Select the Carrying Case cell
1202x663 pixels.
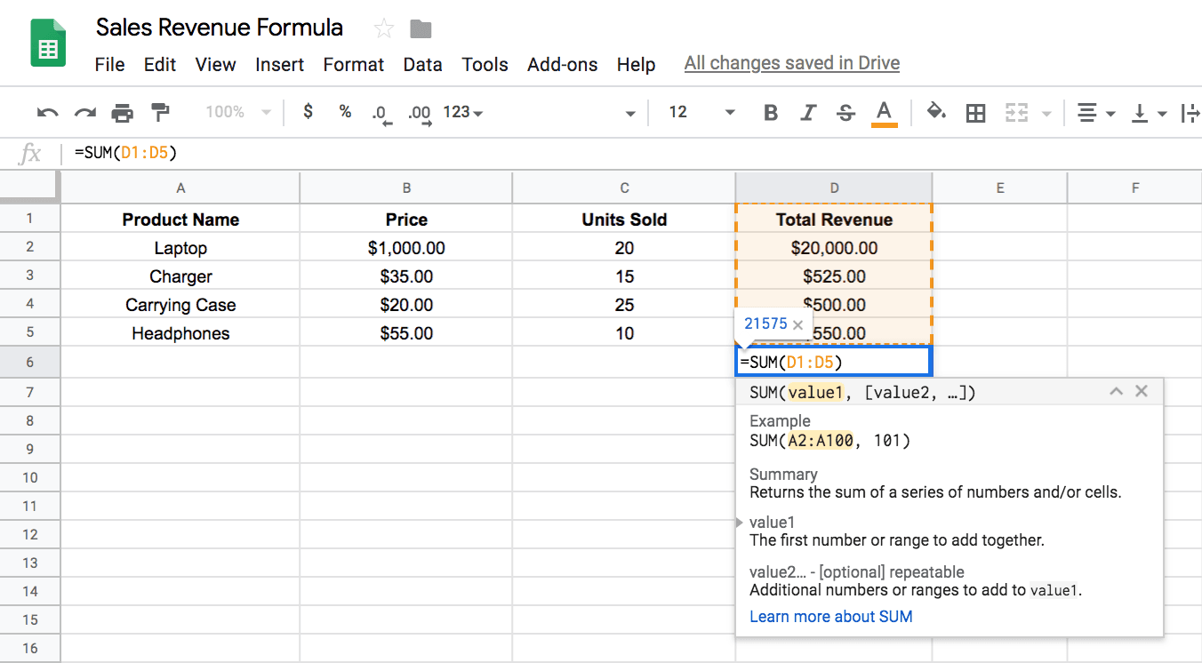(x=180, y=305)
